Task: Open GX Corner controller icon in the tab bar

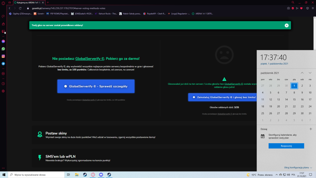Action: tap(10, 3)
